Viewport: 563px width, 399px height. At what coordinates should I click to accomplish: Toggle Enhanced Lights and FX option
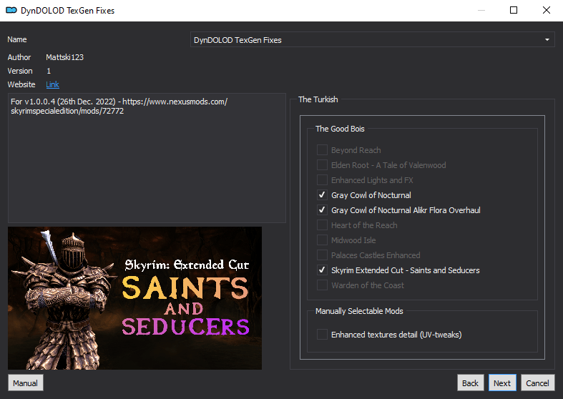pyautogui.click(x=322, y=180)
